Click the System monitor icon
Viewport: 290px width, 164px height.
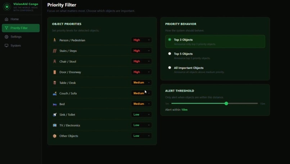point(6,46)
